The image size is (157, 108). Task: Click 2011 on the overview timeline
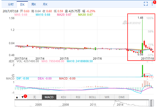93,105
